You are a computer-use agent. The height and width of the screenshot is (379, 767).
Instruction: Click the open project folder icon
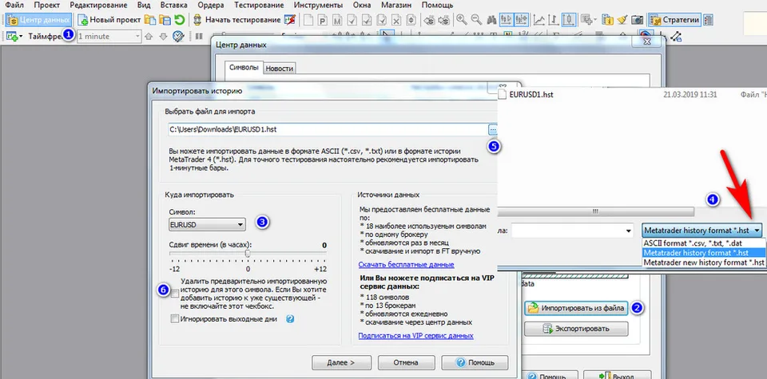[151, 20]
